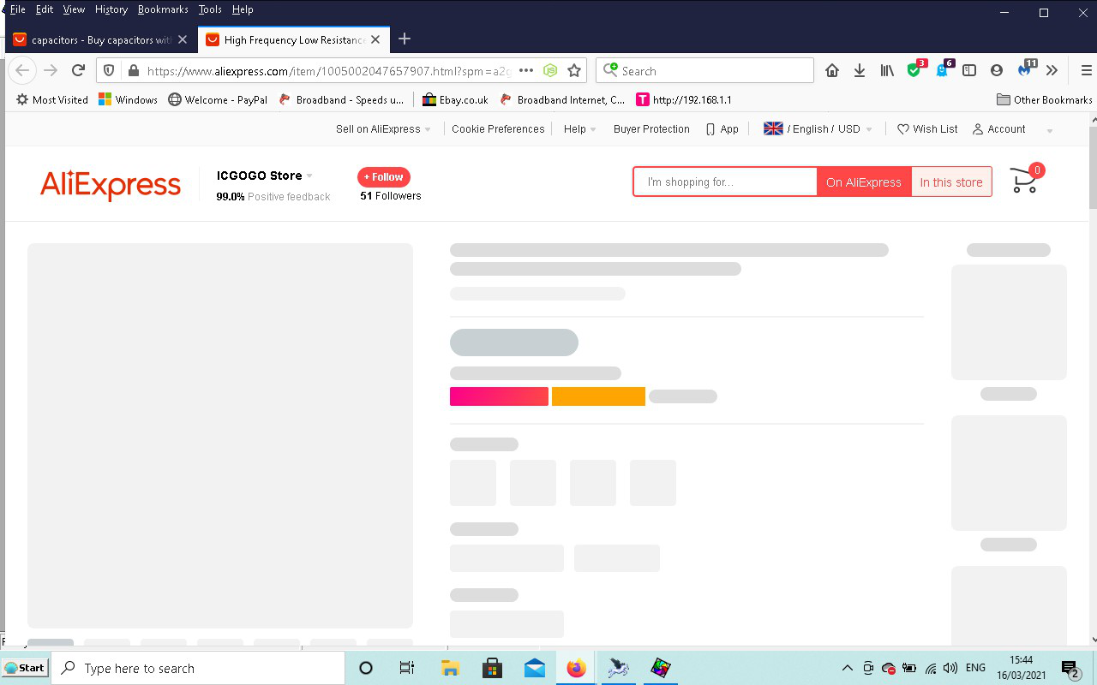Go back to the previous page

coord(22,71)
